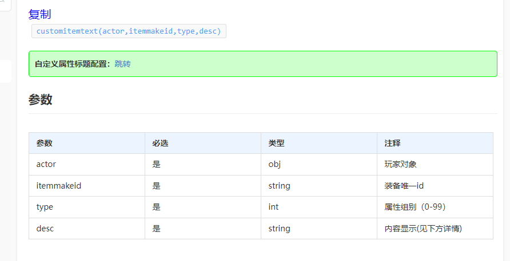Click the obj type cell
This screenshot has height=261, width=510.
click(x=319, y=164)
